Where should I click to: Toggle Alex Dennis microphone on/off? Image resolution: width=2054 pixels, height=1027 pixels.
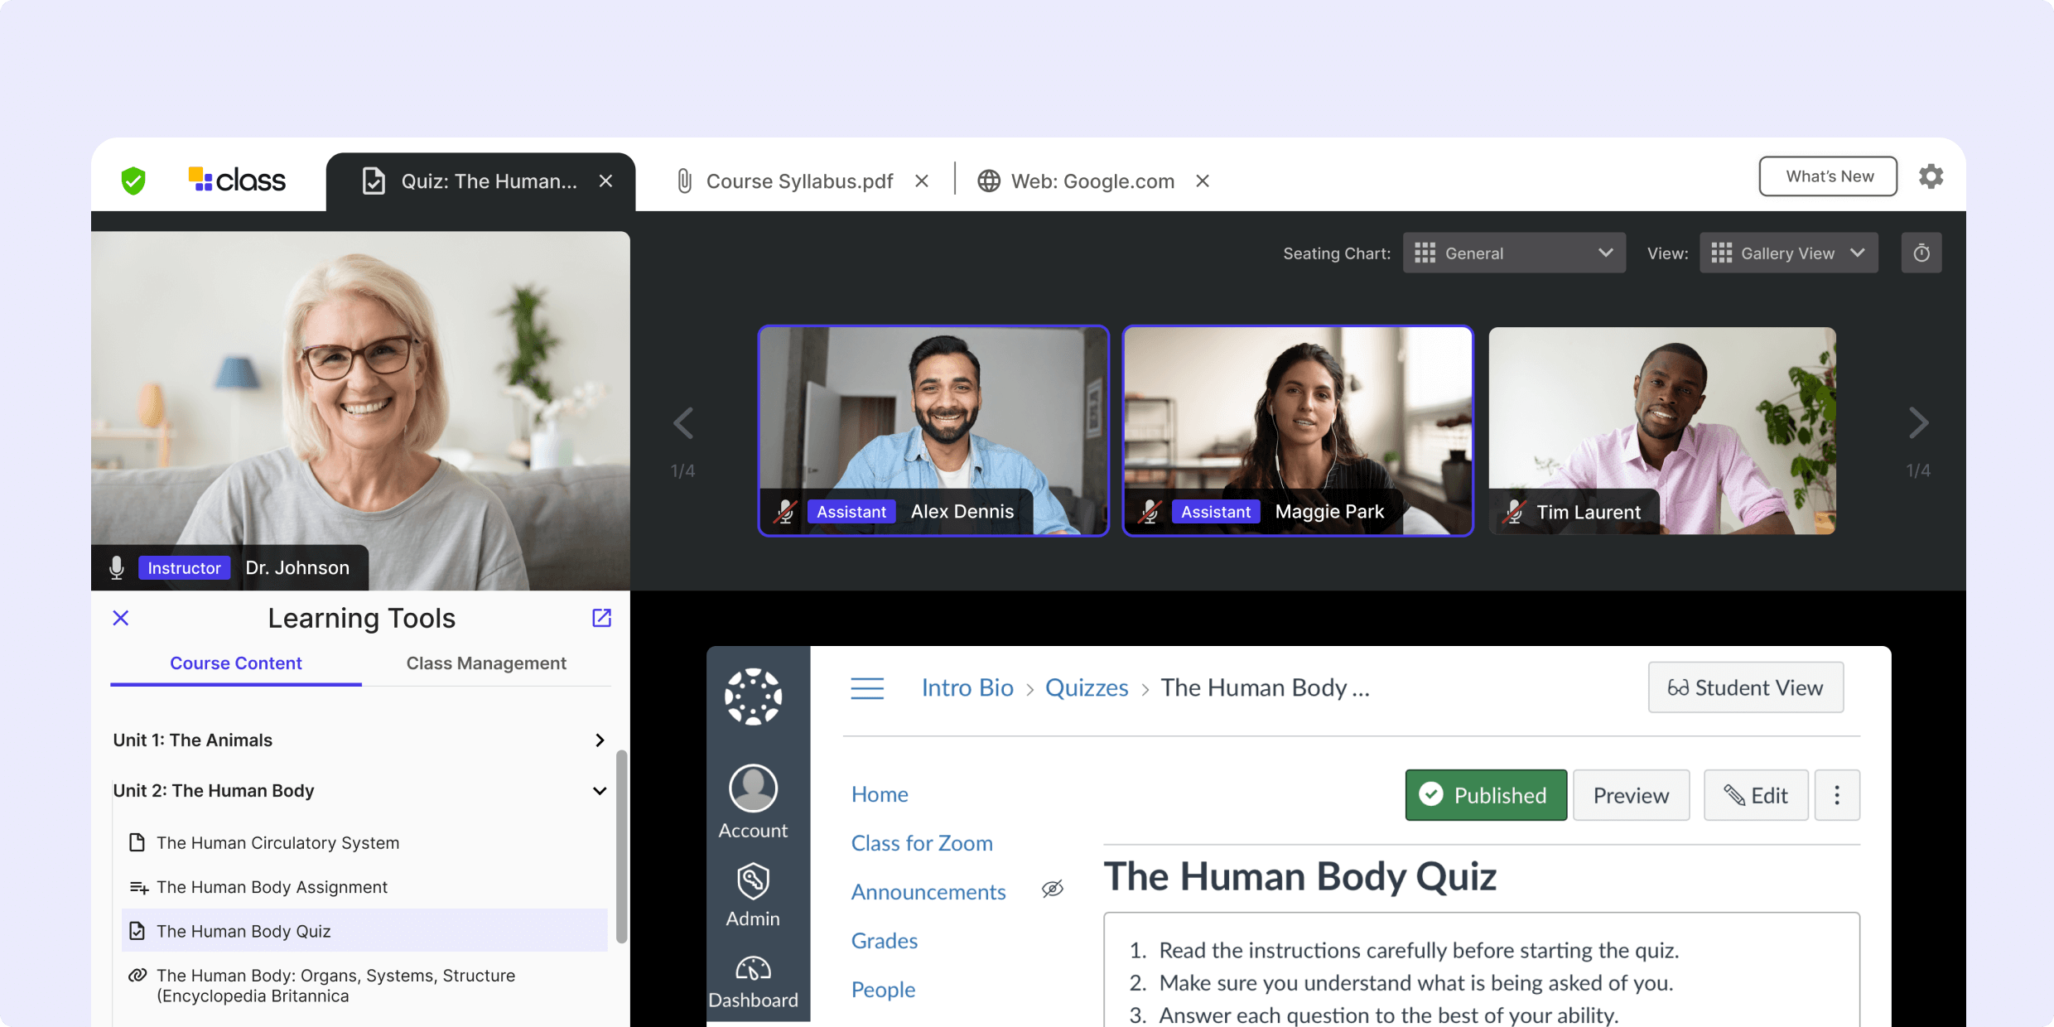pos(788,511)
